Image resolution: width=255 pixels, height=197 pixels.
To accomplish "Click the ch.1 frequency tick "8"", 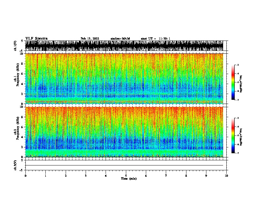I will [23, 64].
